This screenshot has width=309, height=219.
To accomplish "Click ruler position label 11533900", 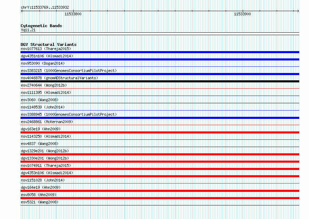I will [x=242, y=14].
